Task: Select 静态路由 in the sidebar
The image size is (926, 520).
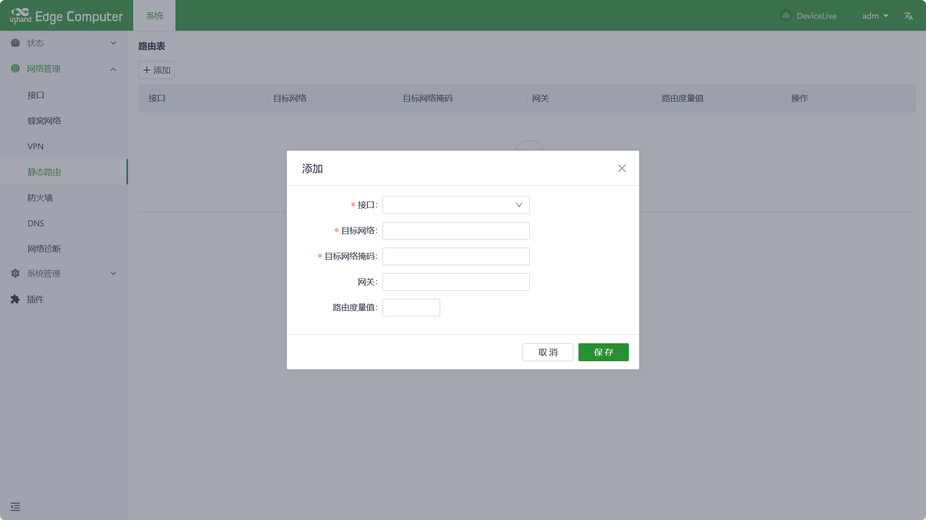Action: [x=64, y=172]
